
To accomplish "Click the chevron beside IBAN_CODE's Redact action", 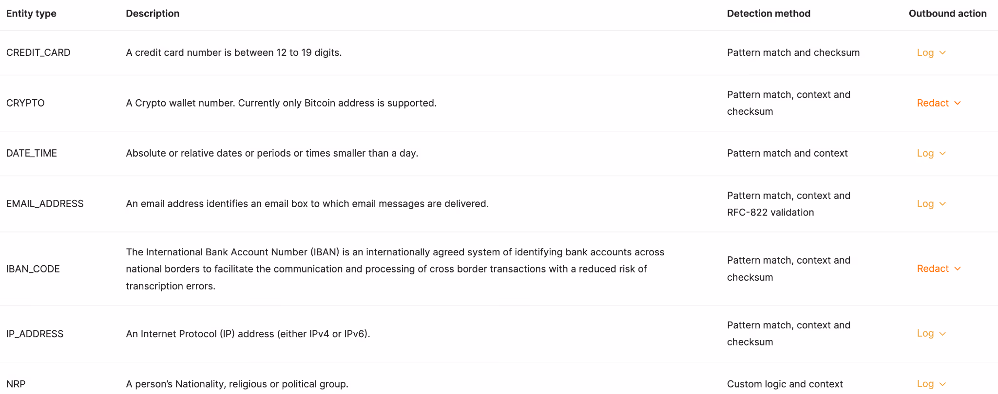I will (x=958, y=269).
